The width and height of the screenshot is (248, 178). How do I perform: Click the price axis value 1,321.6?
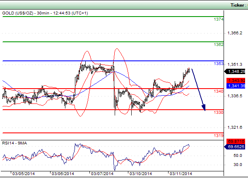tap(235, 127)
